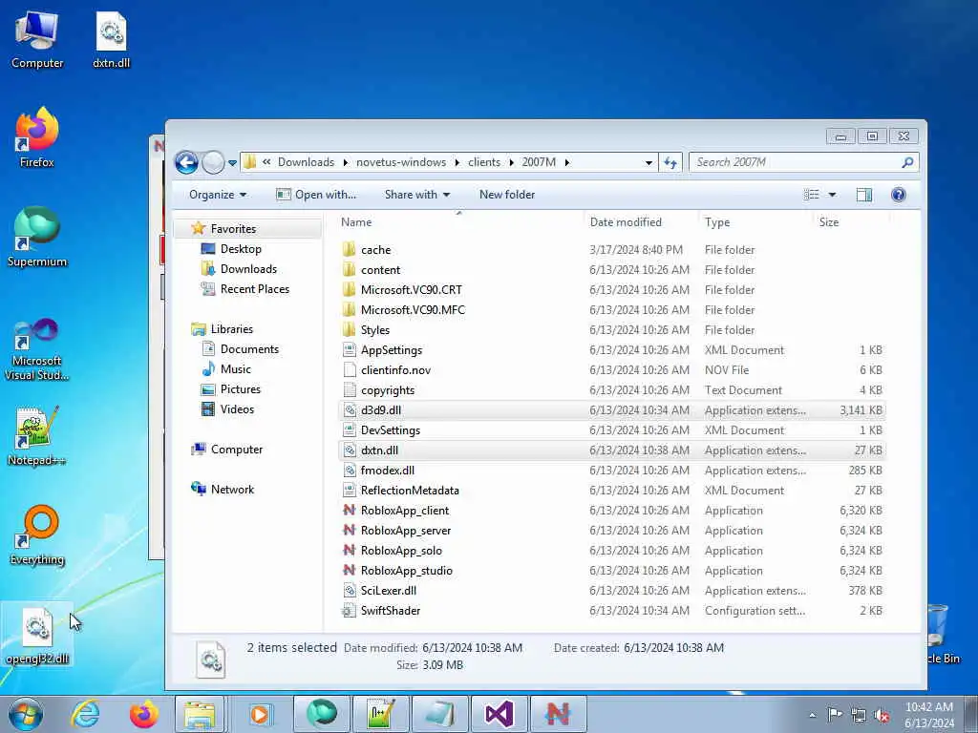Open recent pages dropdown arrow

click(232, 163)
